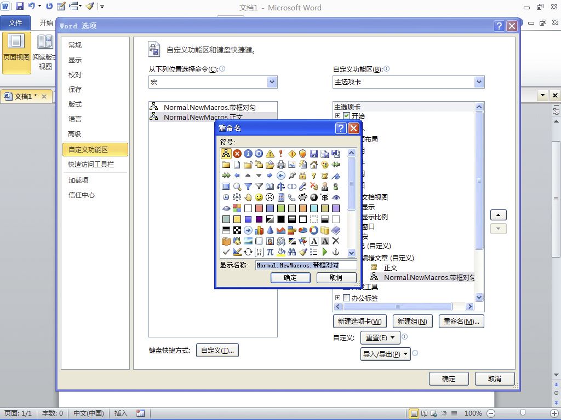Expand the 办公标签 tree node
561x420 pixels.
tap(337, 297)
